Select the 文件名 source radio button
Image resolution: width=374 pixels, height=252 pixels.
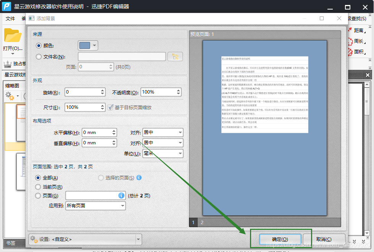pos(39,57)
